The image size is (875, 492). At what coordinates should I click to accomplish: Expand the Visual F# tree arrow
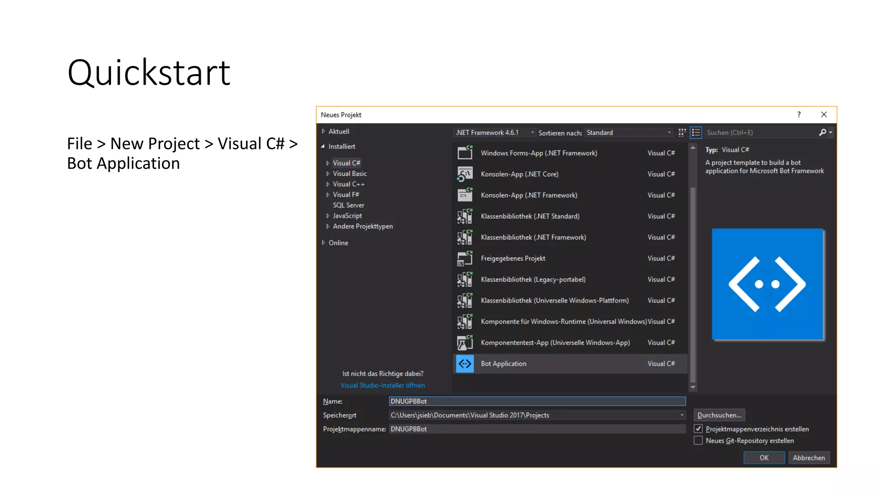[x=328, y=195]
